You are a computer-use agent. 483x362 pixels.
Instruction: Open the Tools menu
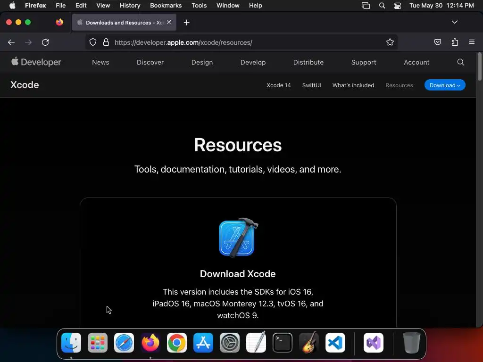point(200,5)
